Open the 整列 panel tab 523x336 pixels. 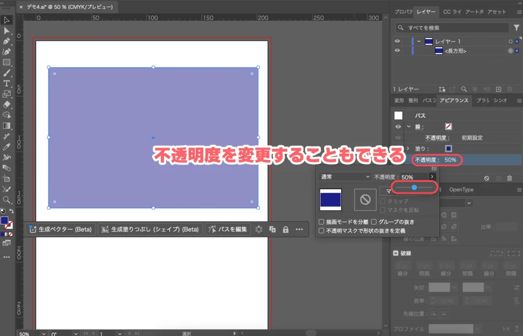413,101
